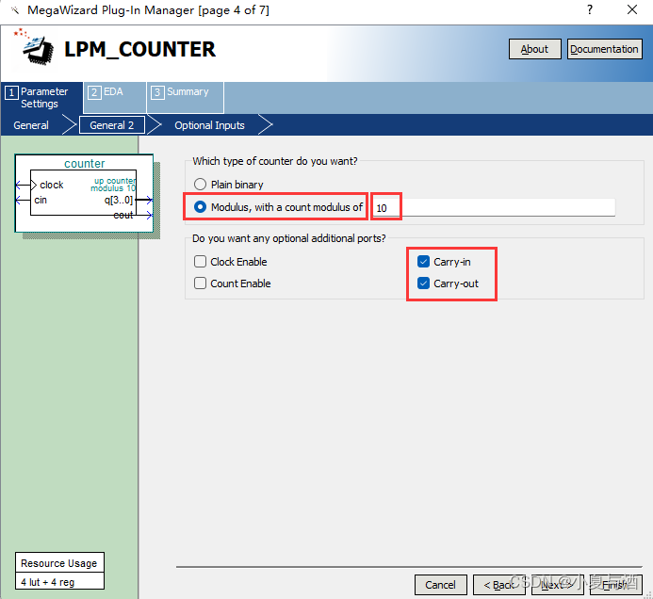Select the Plain binary radio button

(200, 184)
